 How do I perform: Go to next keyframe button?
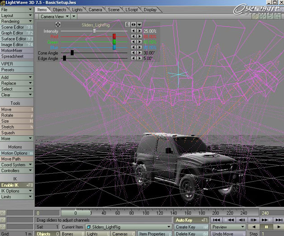click(266, 220)
